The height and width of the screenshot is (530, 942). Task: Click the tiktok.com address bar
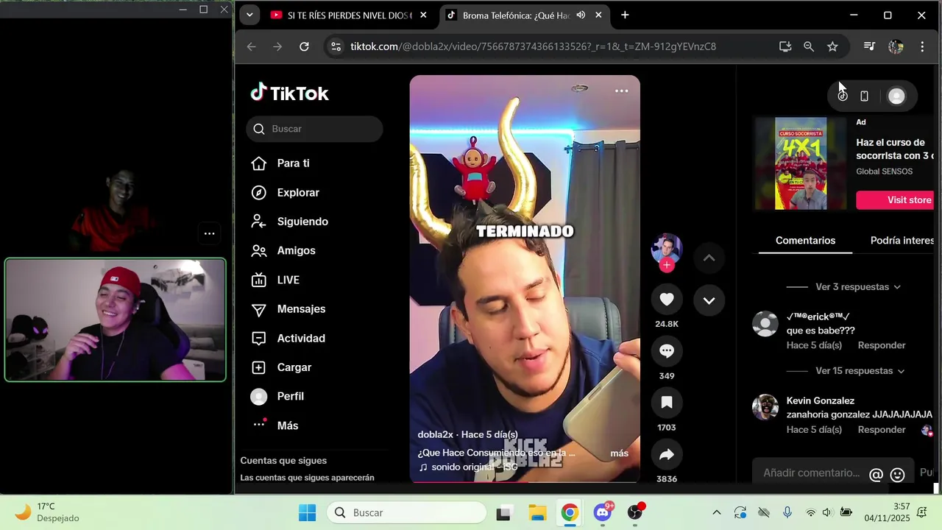tap(534, 46)
